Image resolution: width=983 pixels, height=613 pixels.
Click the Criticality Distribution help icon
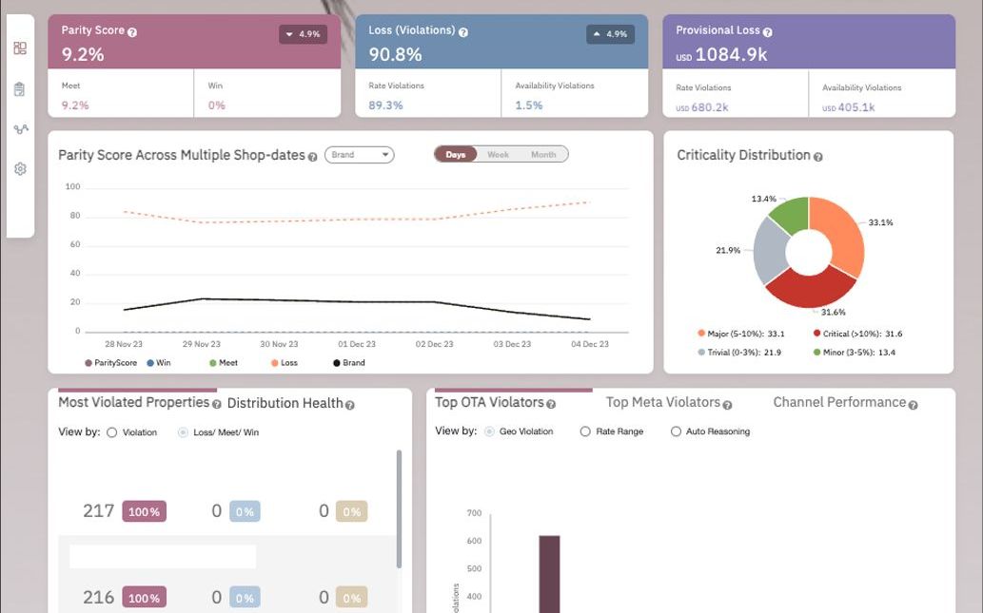[818, 157]
